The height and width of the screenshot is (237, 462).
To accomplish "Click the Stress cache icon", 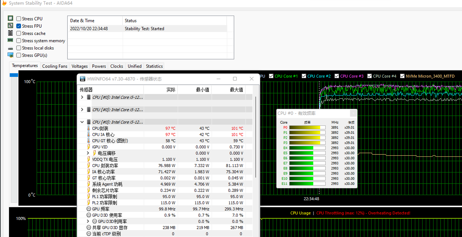I will click(11, 33).
